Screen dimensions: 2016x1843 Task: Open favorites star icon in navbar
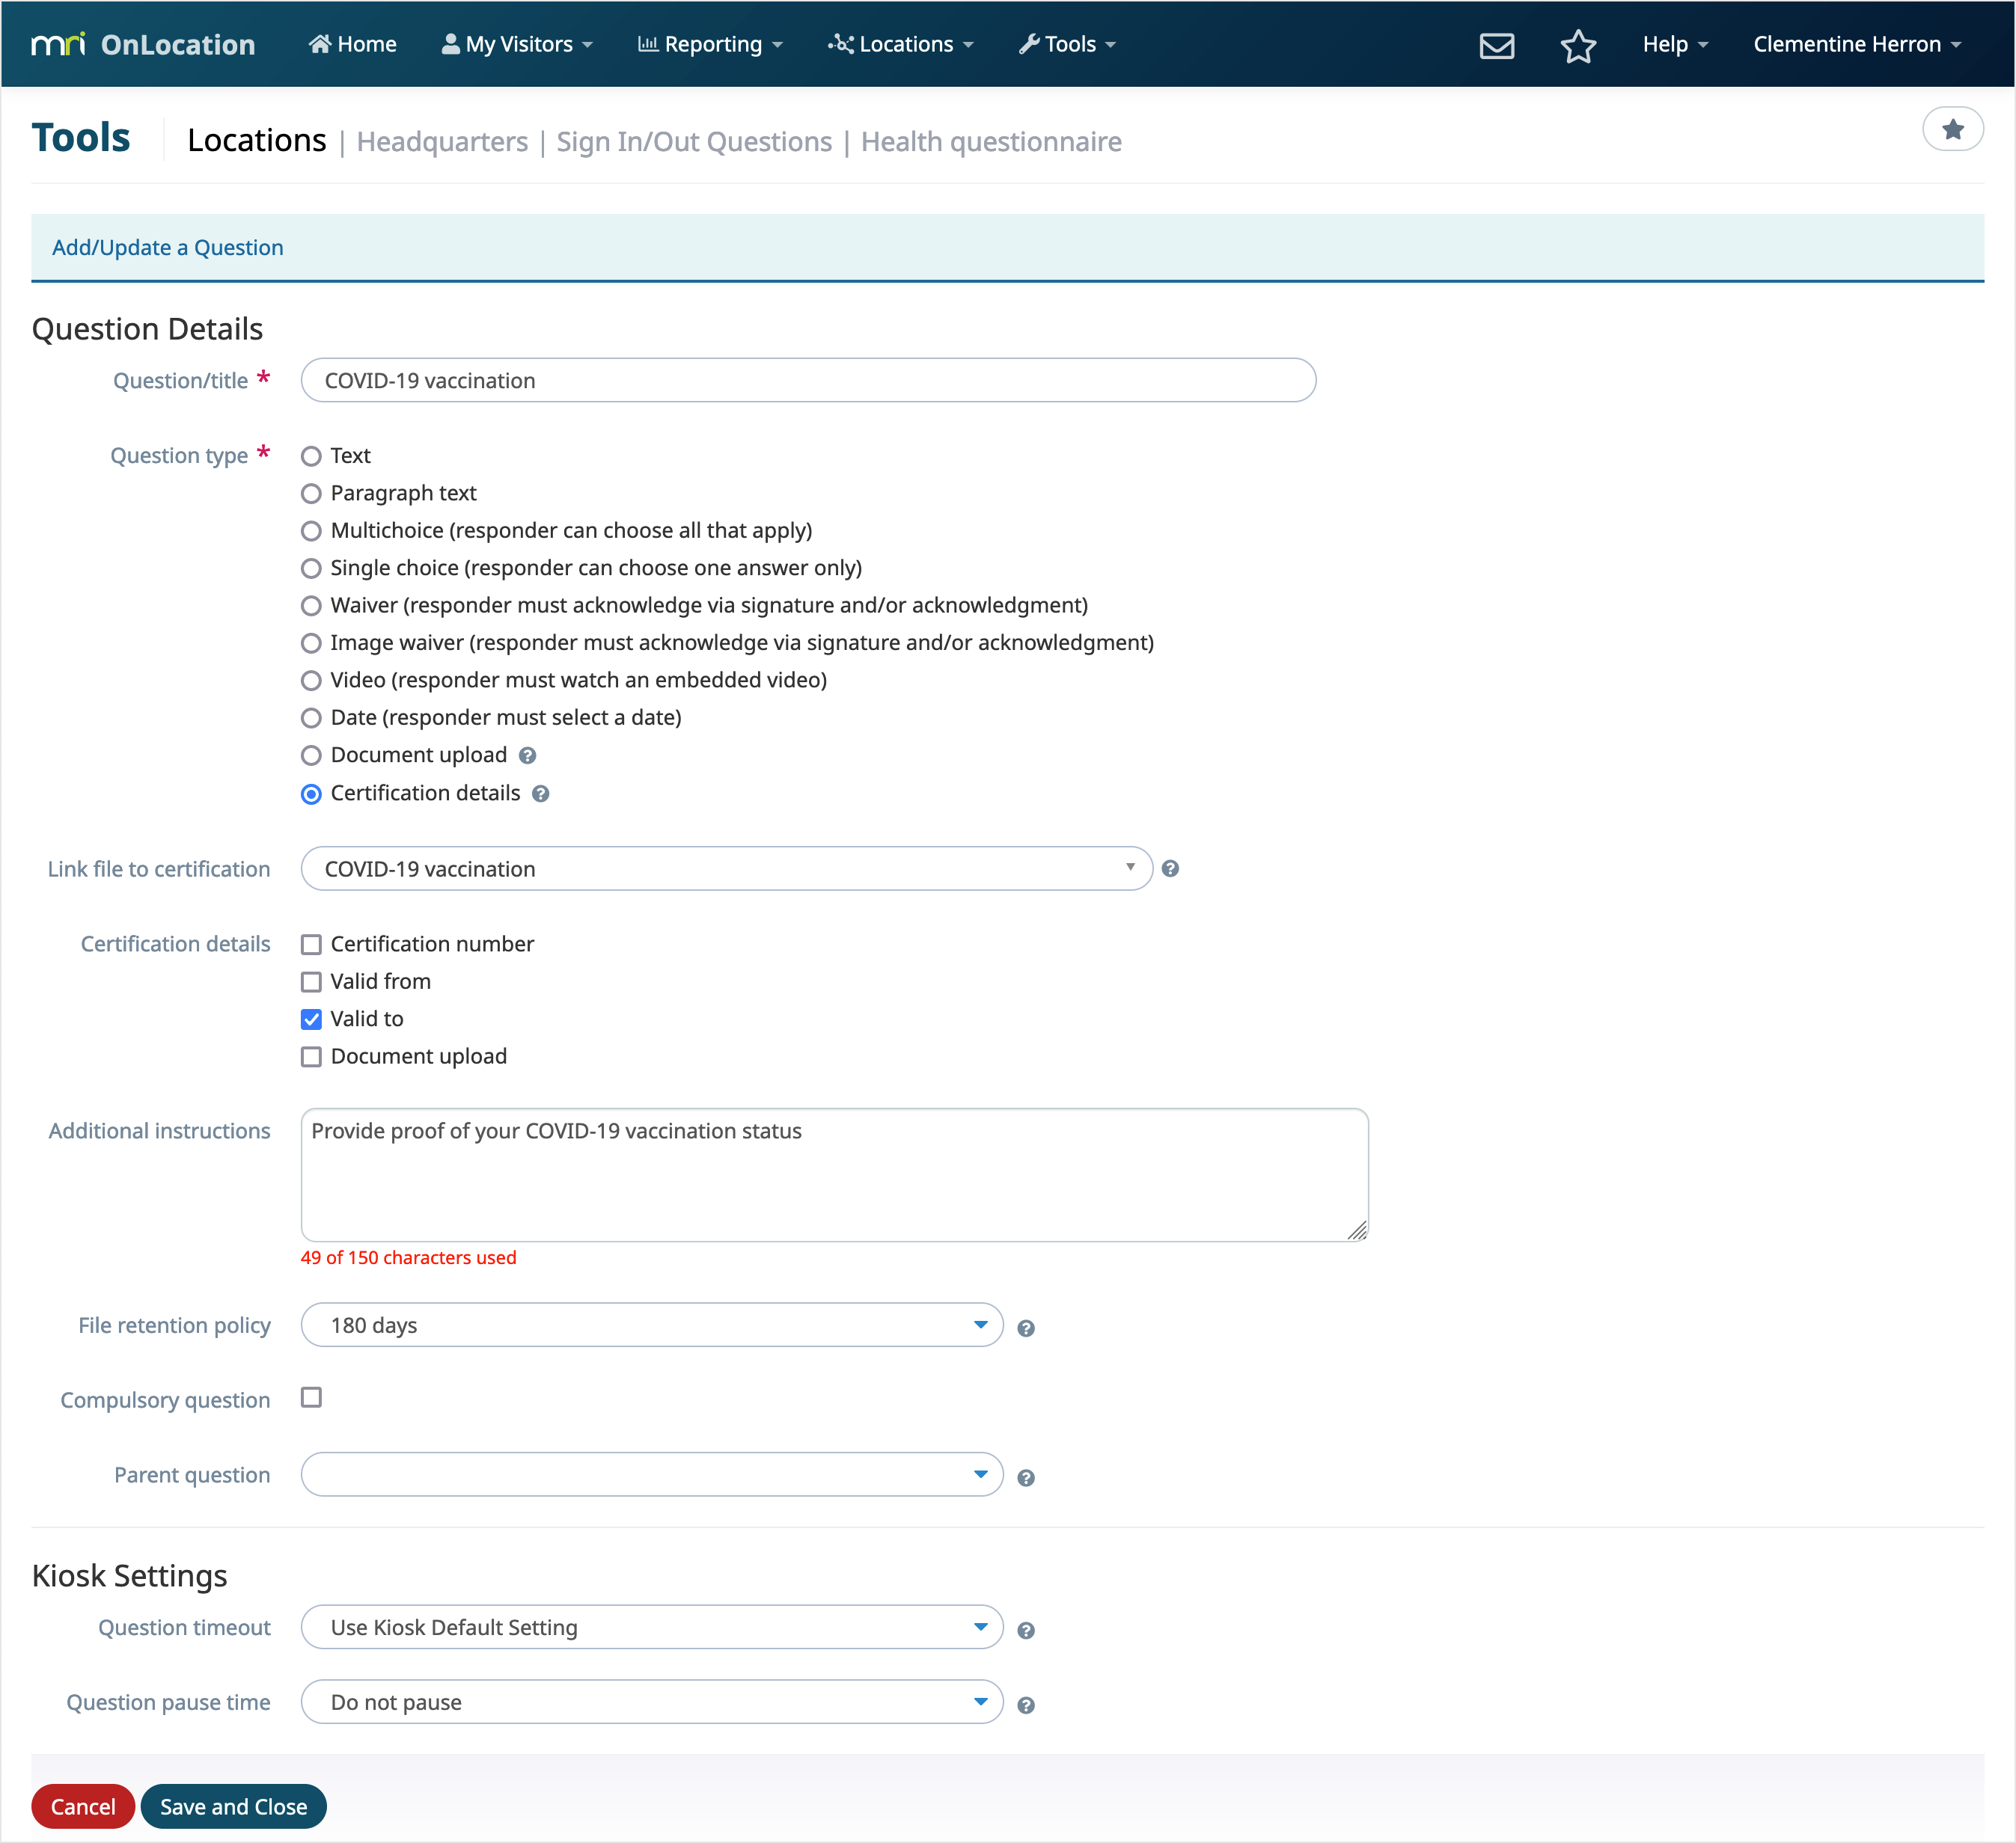click(1578, 45)
